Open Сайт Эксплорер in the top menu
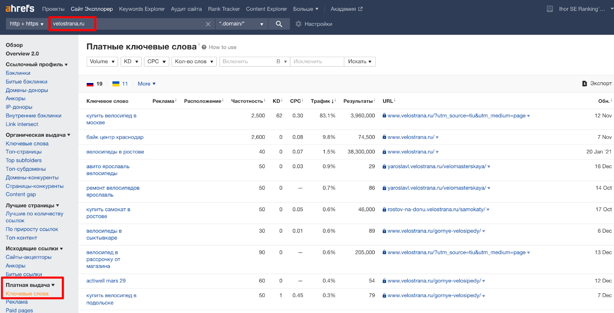 [x=92, y=9]
